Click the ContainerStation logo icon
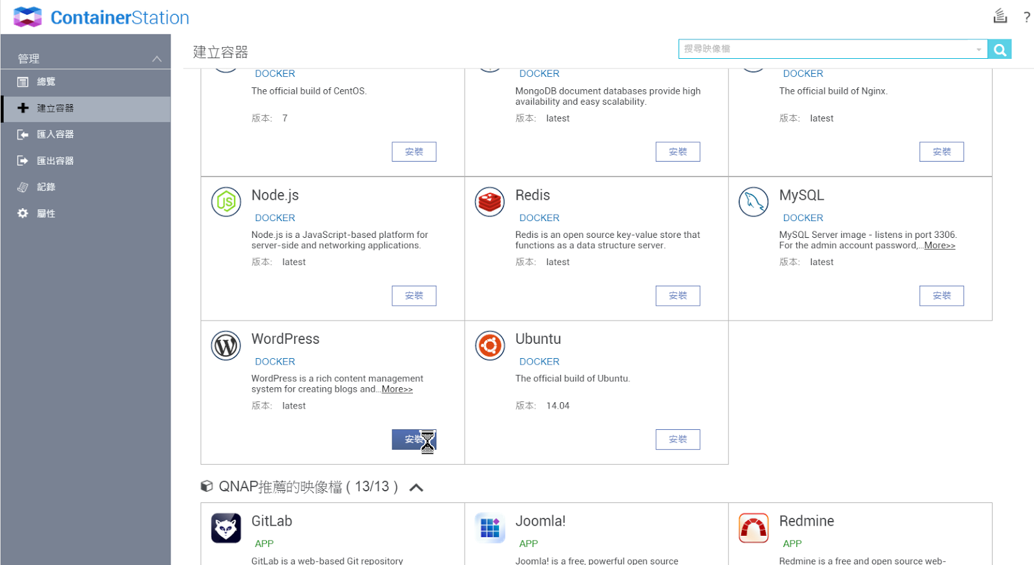 28,17
